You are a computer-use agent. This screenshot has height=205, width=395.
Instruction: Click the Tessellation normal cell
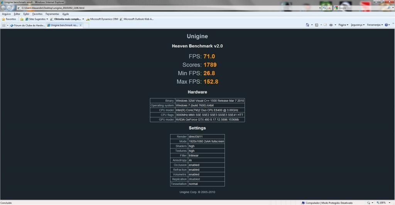pyautogui.click(x=206, y=184)
